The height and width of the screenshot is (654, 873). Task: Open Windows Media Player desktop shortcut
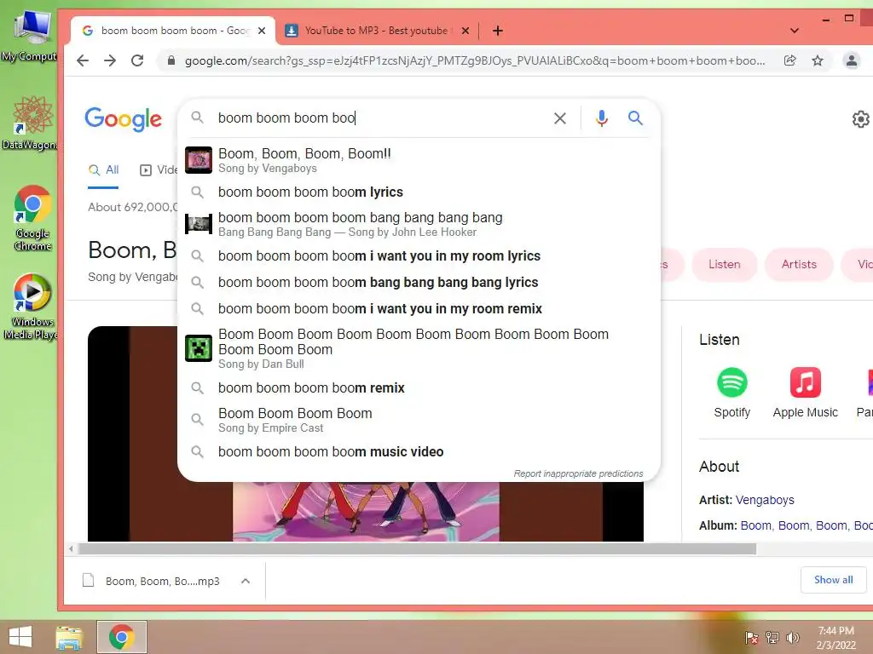point(31,307)
